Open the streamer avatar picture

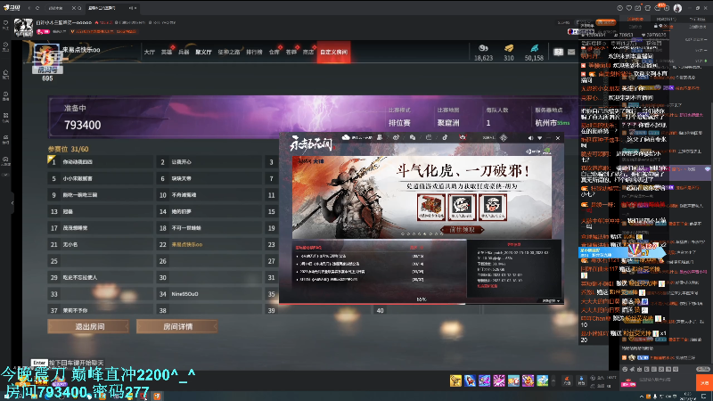pyautogui.click(x=23, y=28)
